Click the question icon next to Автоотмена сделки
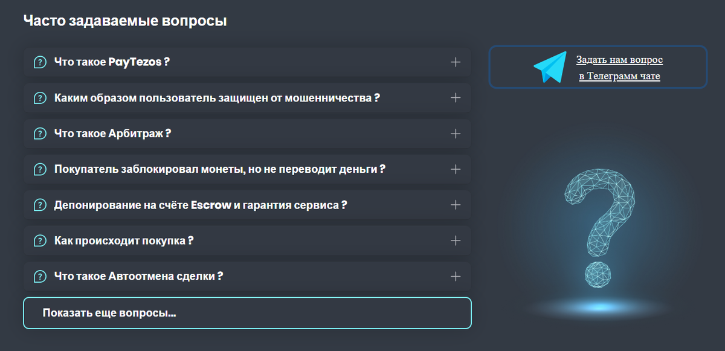725x351 pixels. (x=39, y=276)
